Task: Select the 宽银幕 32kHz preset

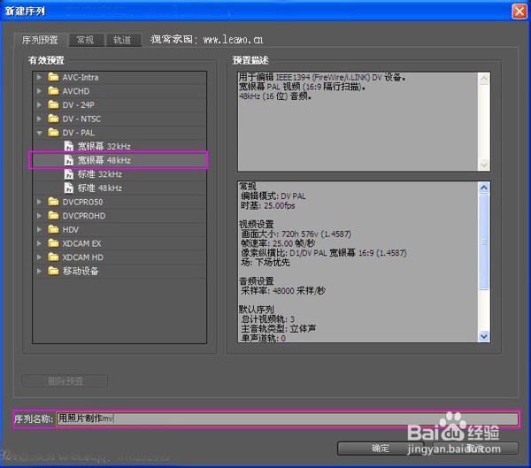Action: [104, 146]
